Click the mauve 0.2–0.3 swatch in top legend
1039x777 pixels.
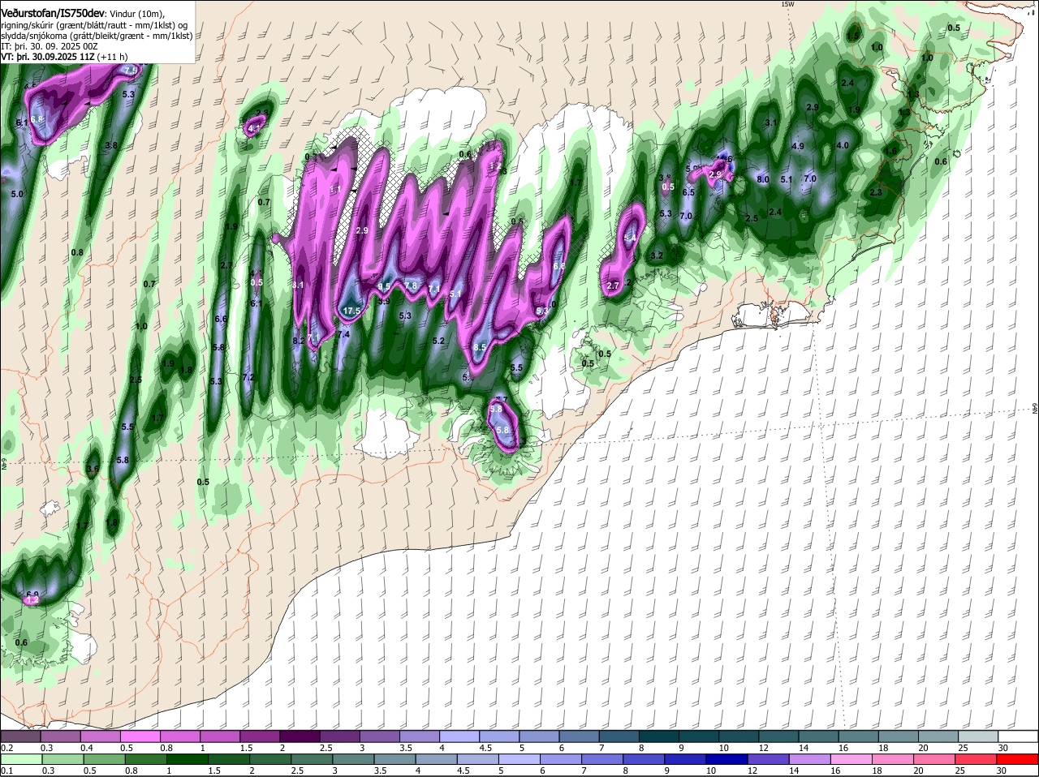click(22, 736)
